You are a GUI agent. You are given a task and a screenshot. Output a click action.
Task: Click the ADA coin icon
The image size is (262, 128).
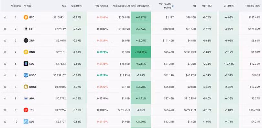pos(26,98)
